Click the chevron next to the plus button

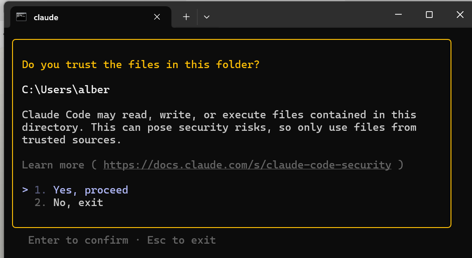(206, 17)
